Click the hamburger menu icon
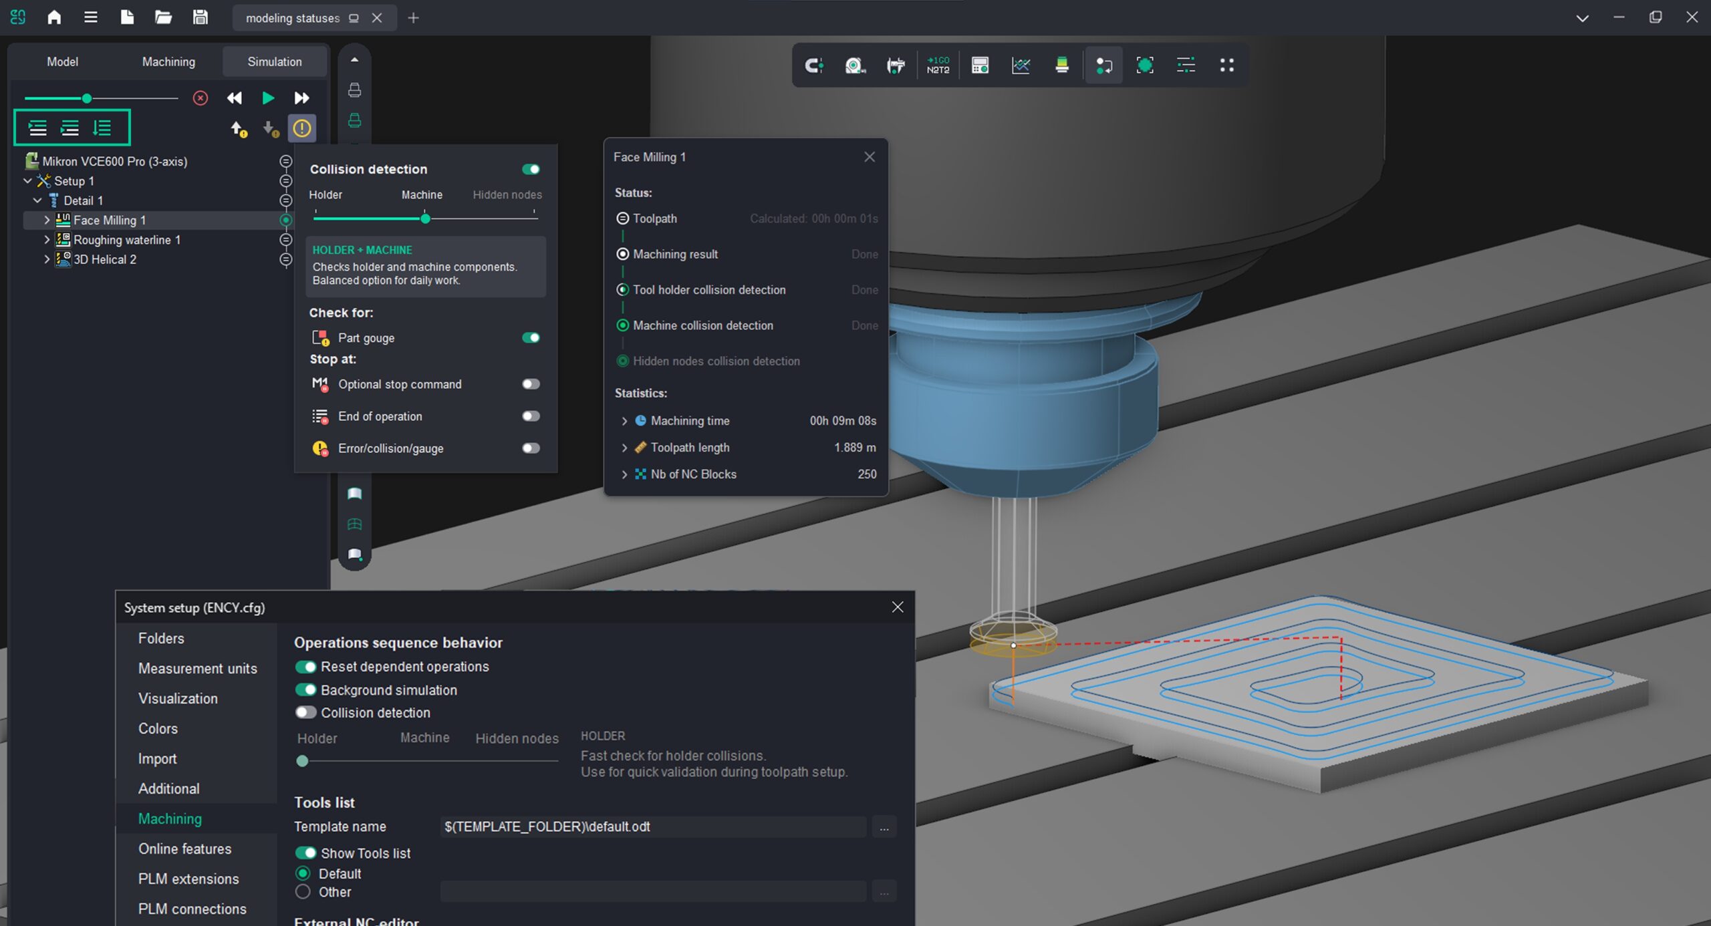This screenshot has height=926, width=1711. pos(90,17)
